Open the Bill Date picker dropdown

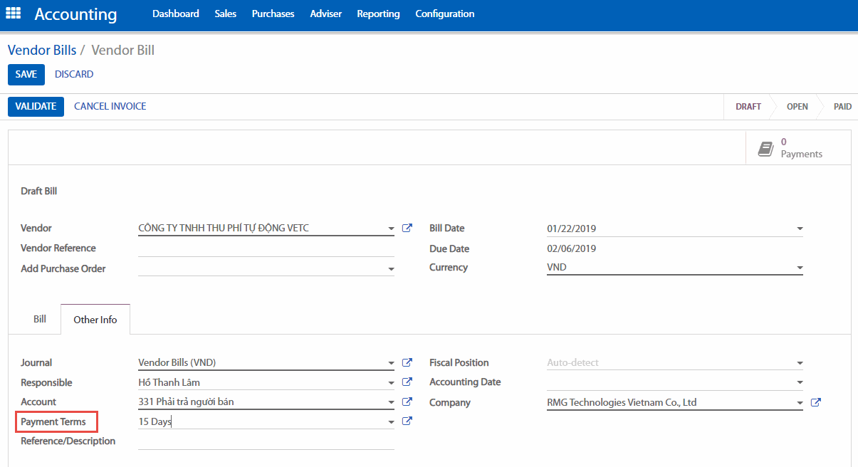pos(800,229)
